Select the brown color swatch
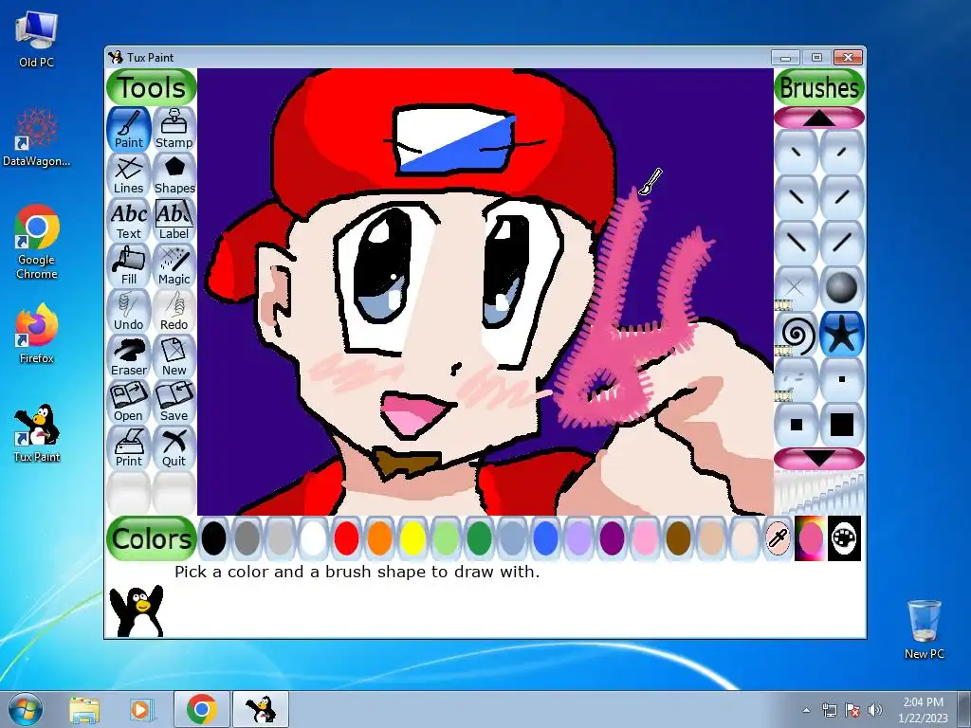Screen dimensions: 971x728 point(678,538)
